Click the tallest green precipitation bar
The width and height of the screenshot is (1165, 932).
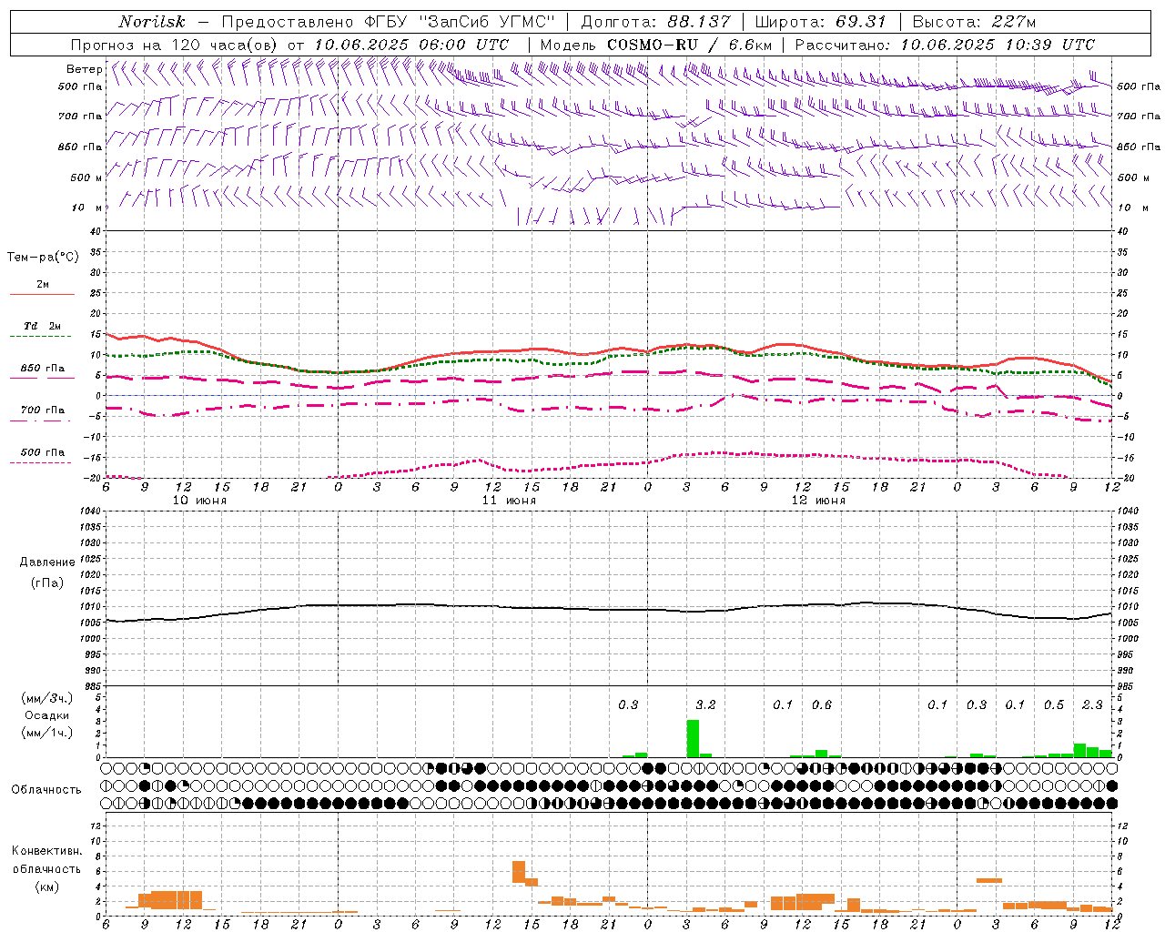(x=693, y=738)
